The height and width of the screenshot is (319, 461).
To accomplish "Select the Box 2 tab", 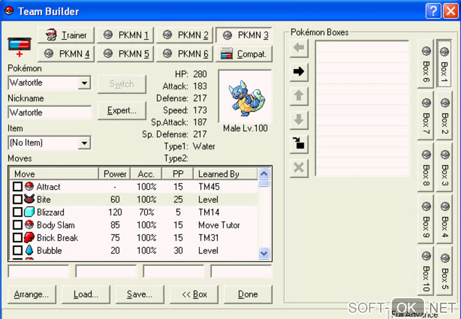I will (444, 116).
